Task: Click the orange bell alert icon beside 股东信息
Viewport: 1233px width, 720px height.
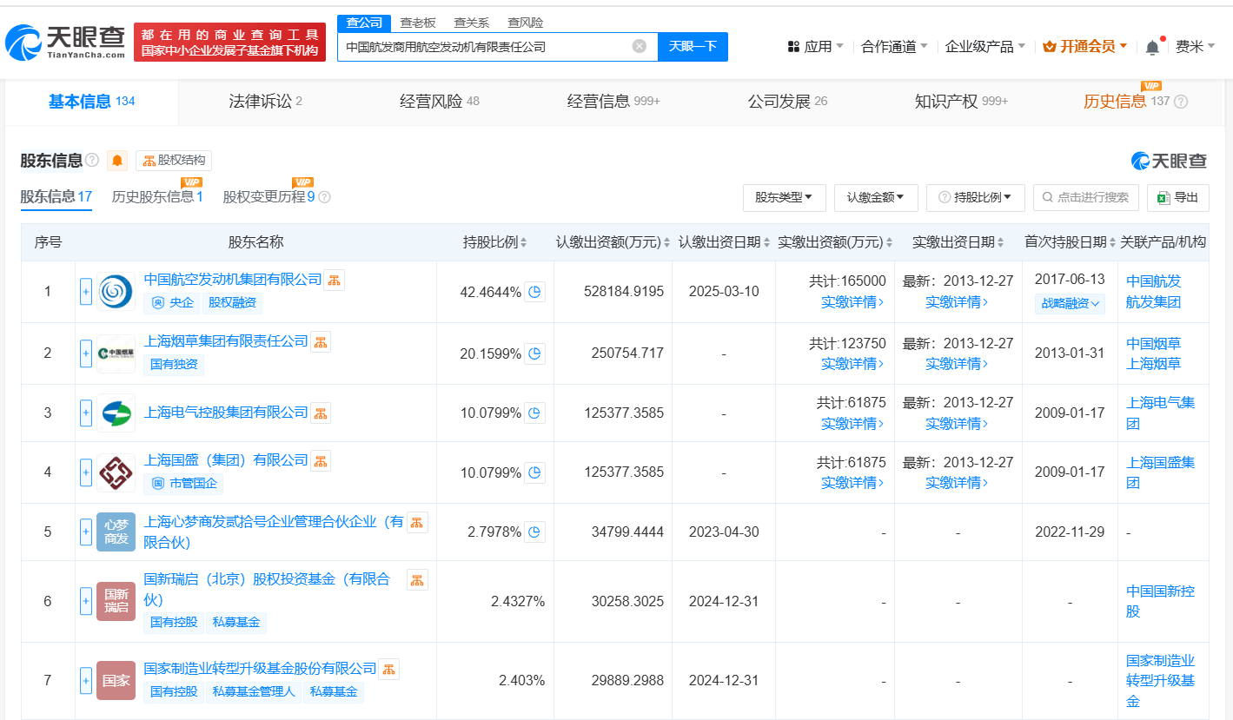Action: [x=117, y=161]
